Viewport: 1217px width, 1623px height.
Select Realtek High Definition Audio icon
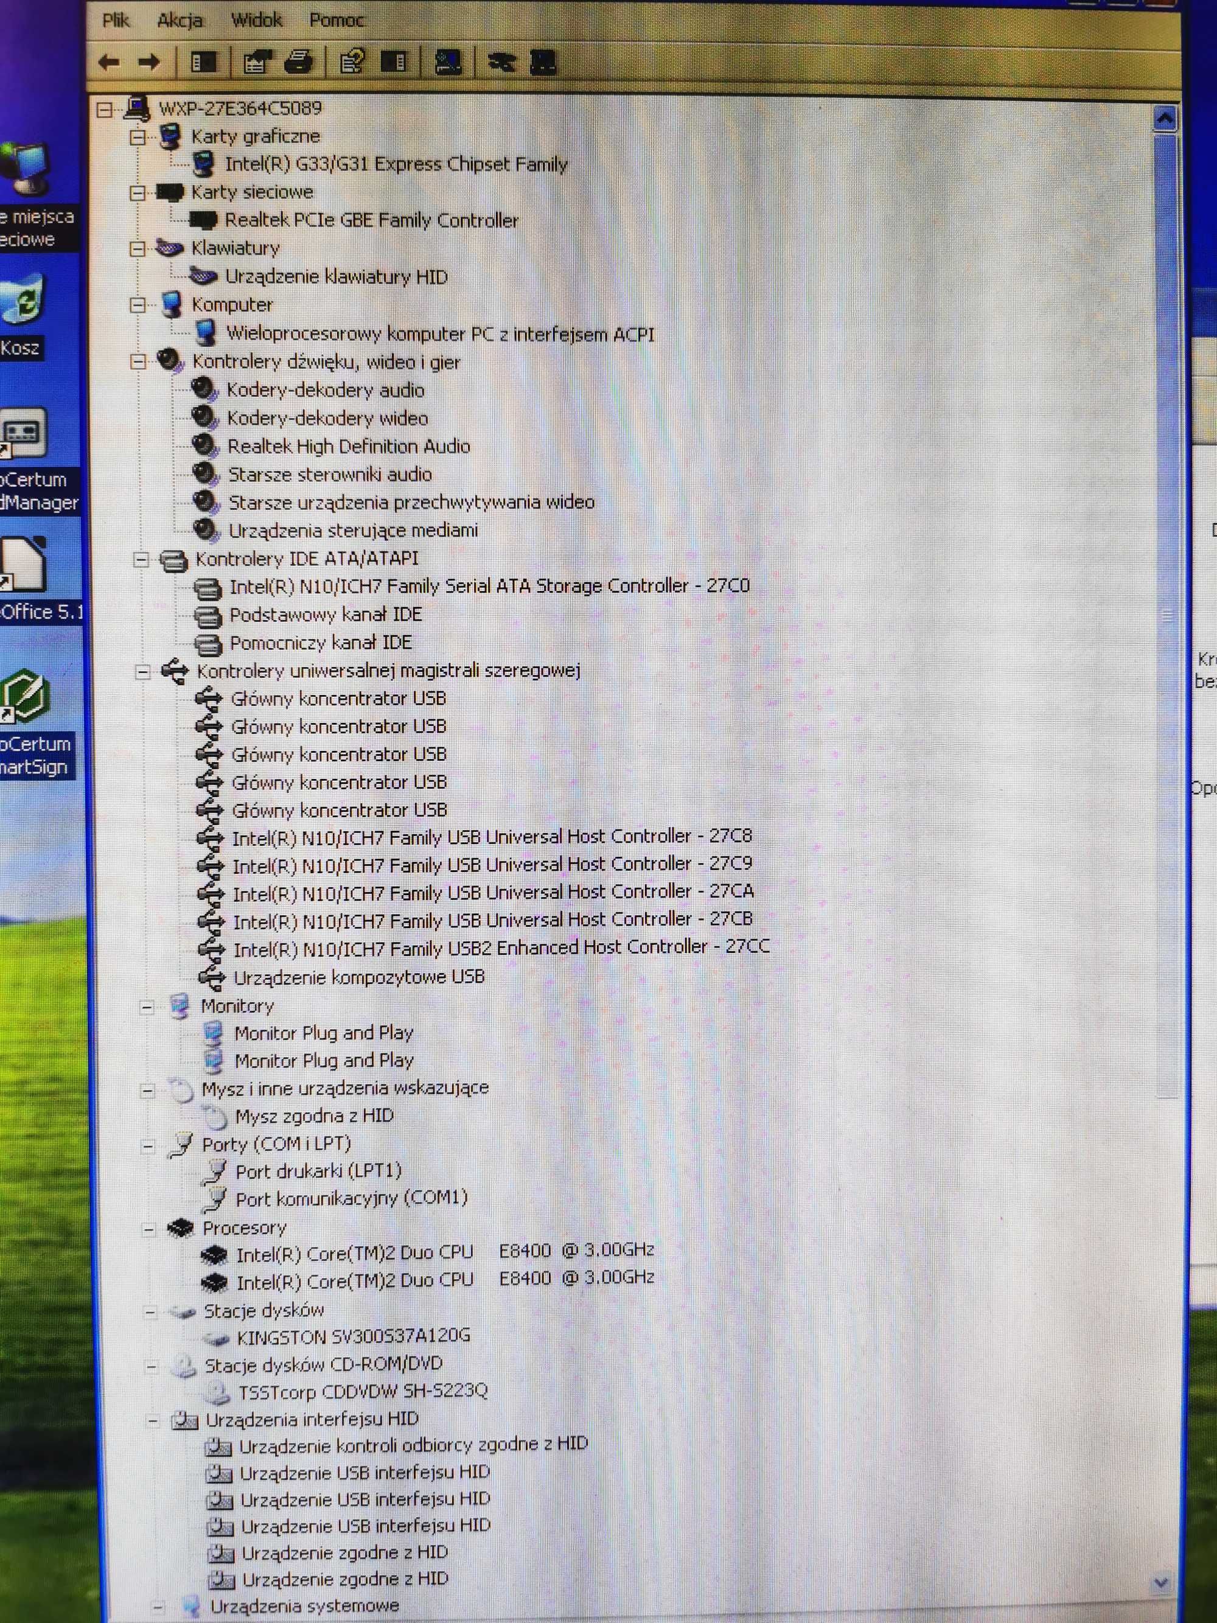pyautogui.click(x=206, y=446)
